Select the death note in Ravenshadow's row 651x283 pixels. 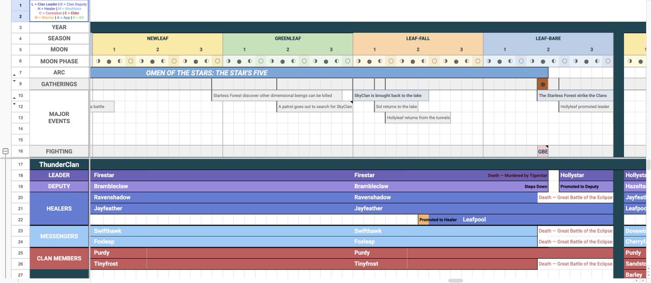(575, 197)
